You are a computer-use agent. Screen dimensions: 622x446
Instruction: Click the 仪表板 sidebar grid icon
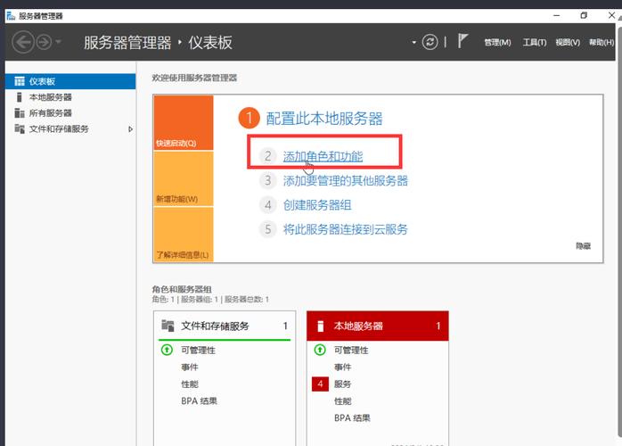click(x=20, y=81)
